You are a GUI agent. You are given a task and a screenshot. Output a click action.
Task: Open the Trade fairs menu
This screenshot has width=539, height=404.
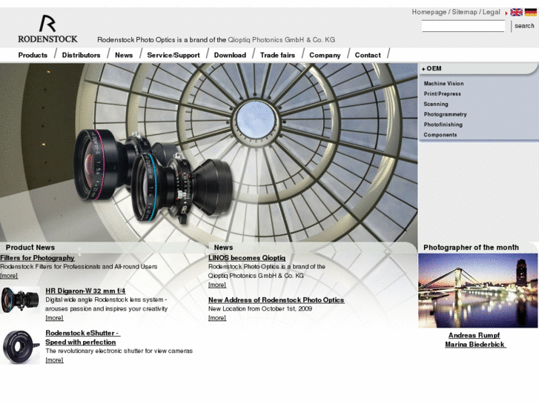(x=277, y=55)
